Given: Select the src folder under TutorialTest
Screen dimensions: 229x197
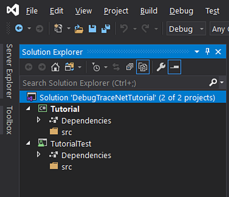Looking at the screenshot, I should tap(67, 167).
